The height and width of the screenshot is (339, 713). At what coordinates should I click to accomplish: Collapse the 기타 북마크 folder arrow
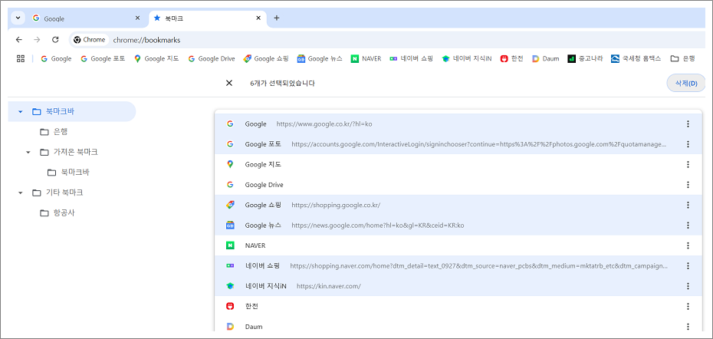point(20,193)
